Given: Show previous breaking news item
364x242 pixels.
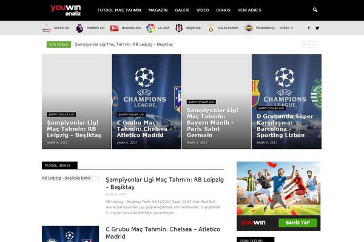Looking at the screenshot, I should pyautogui.click(x=305, y=44).
